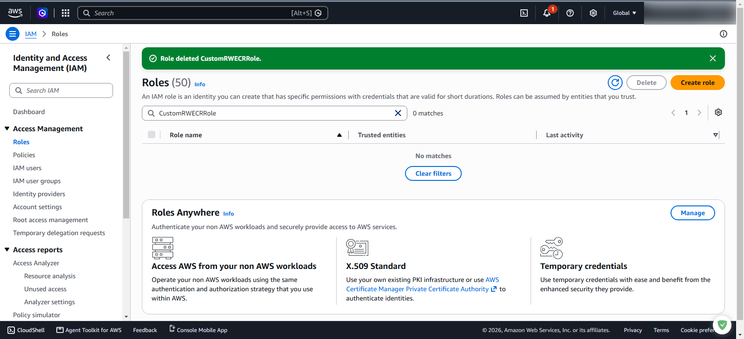
Task: Clear the CustomRWECRRole search filter
Action: (398, 113)
